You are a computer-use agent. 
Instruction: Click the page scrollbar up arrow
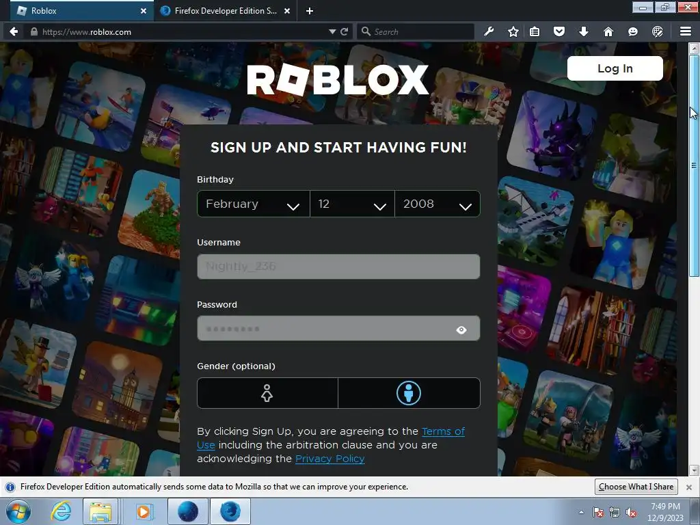(x=695, y=47)
